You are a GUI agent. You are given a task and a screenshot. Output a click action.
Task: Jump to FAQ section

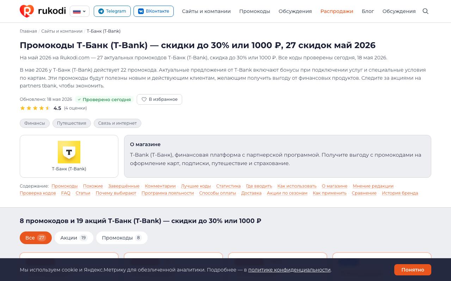pos(66,193)
